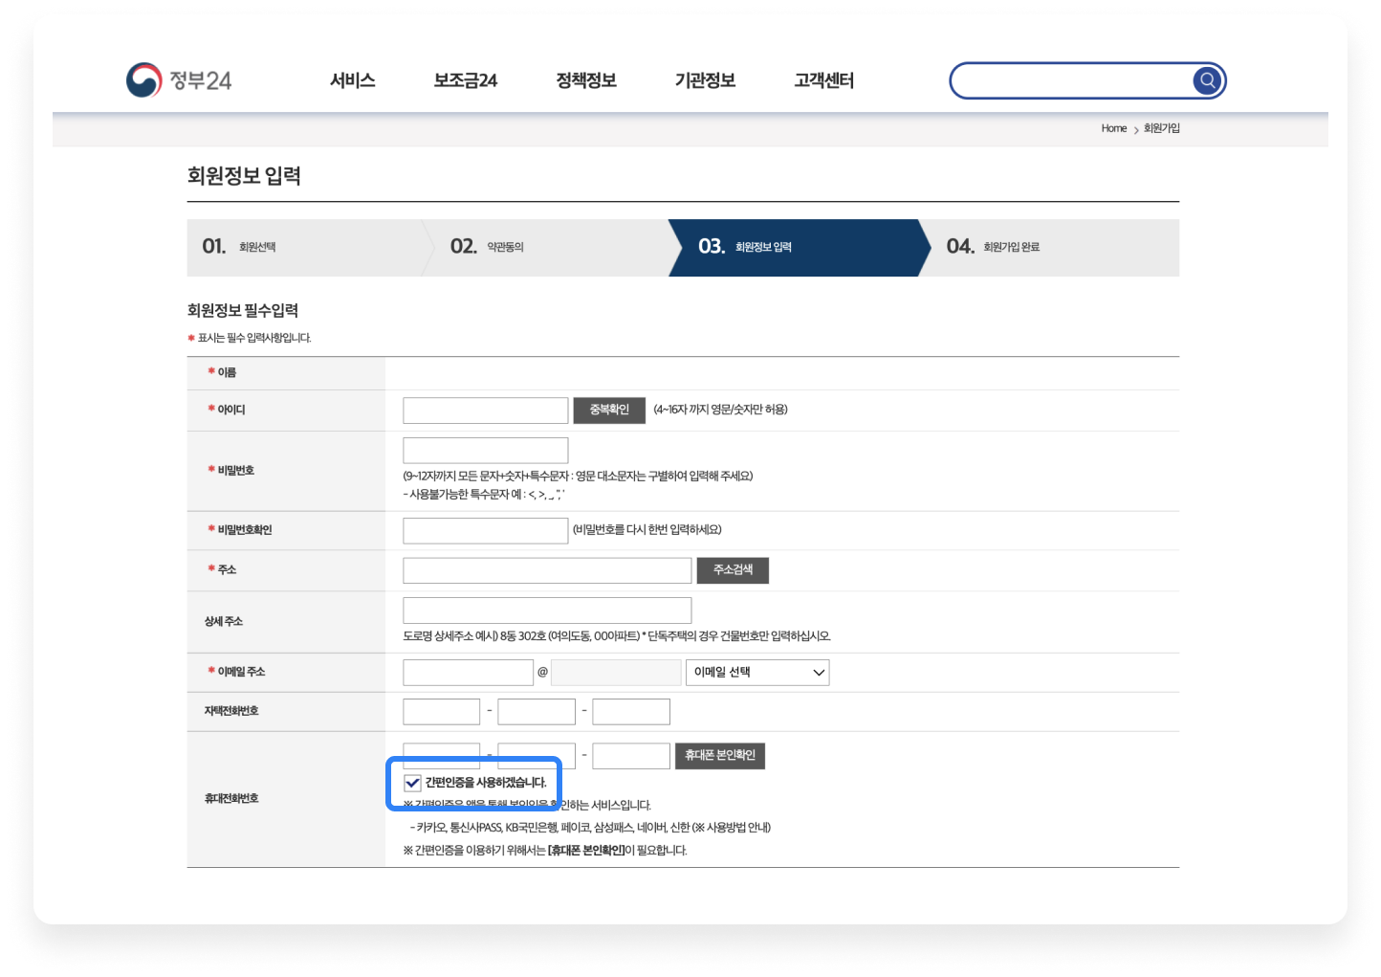The height and width of the screenshot is (977, 1381).
Task: Click the 주소검색 button
Action: (x=733, y=570)
